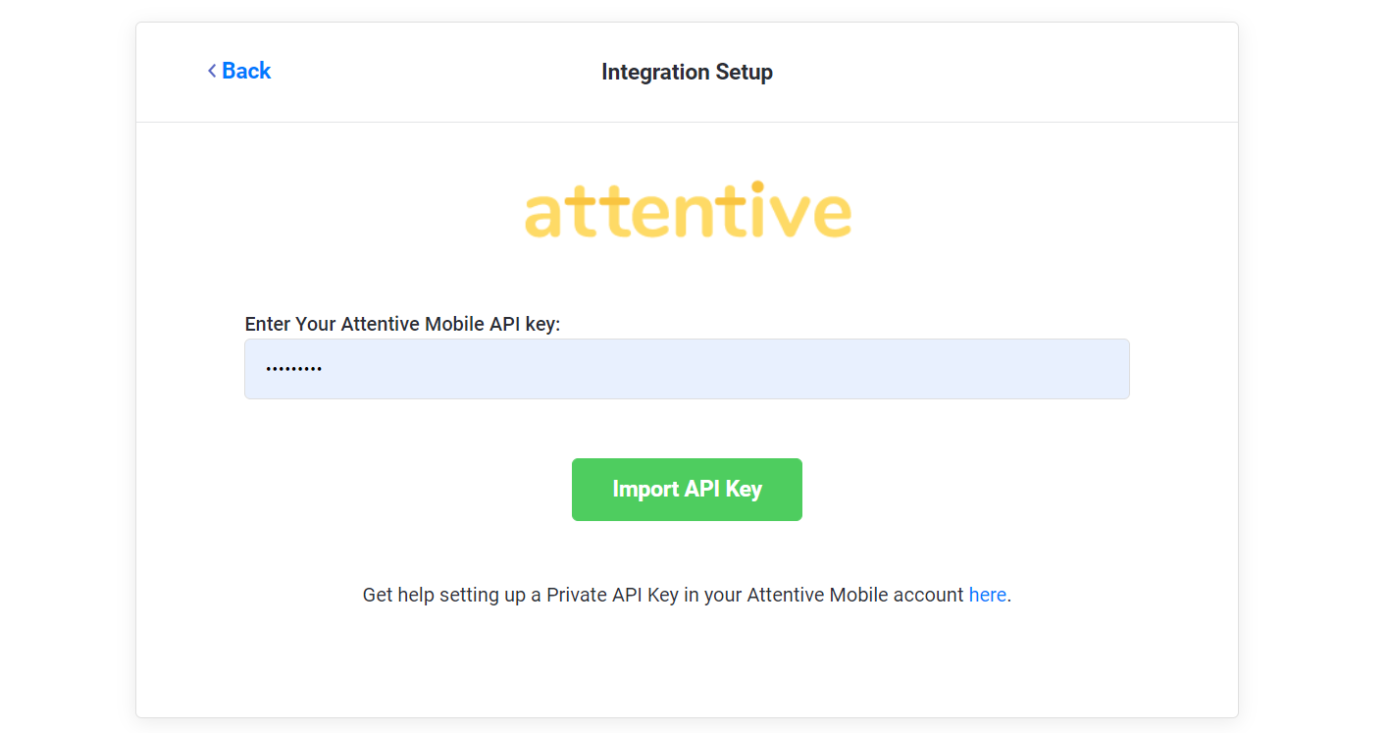Open the "here" help link
This screenshot has width=1390, height=733.
[987, 595]
